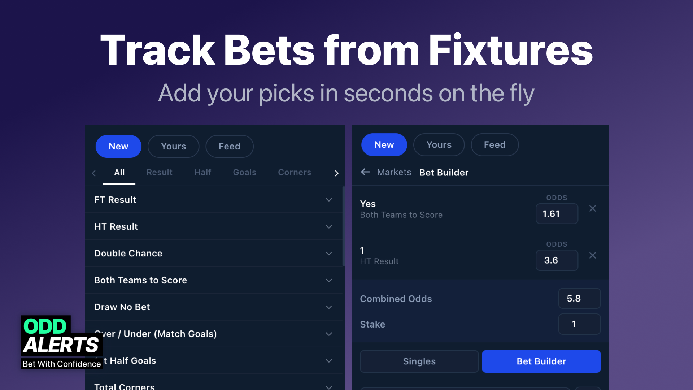The image size is (693, 390).
Task: Edit the 1.61 odds field
Action: click(557, 214)
